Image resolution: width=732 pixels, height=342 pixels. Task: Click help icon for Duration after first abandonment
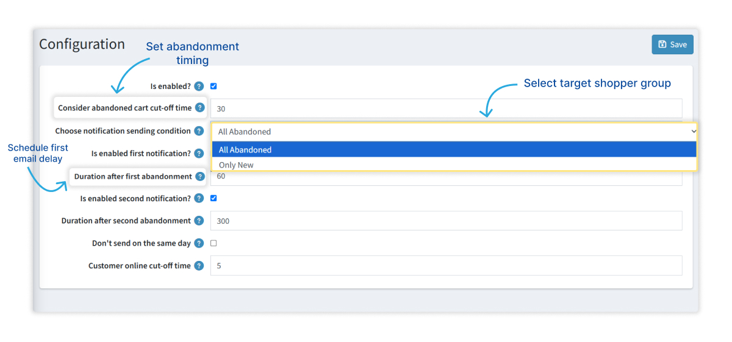coord(199,177)
